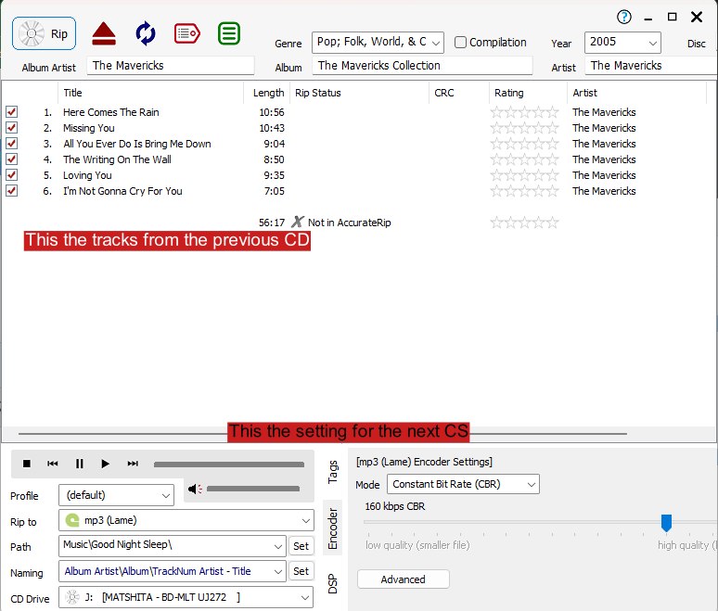718x611 pixels.
Task: Refresh the disc with blue arrows icon
Action: pos(146,34)
